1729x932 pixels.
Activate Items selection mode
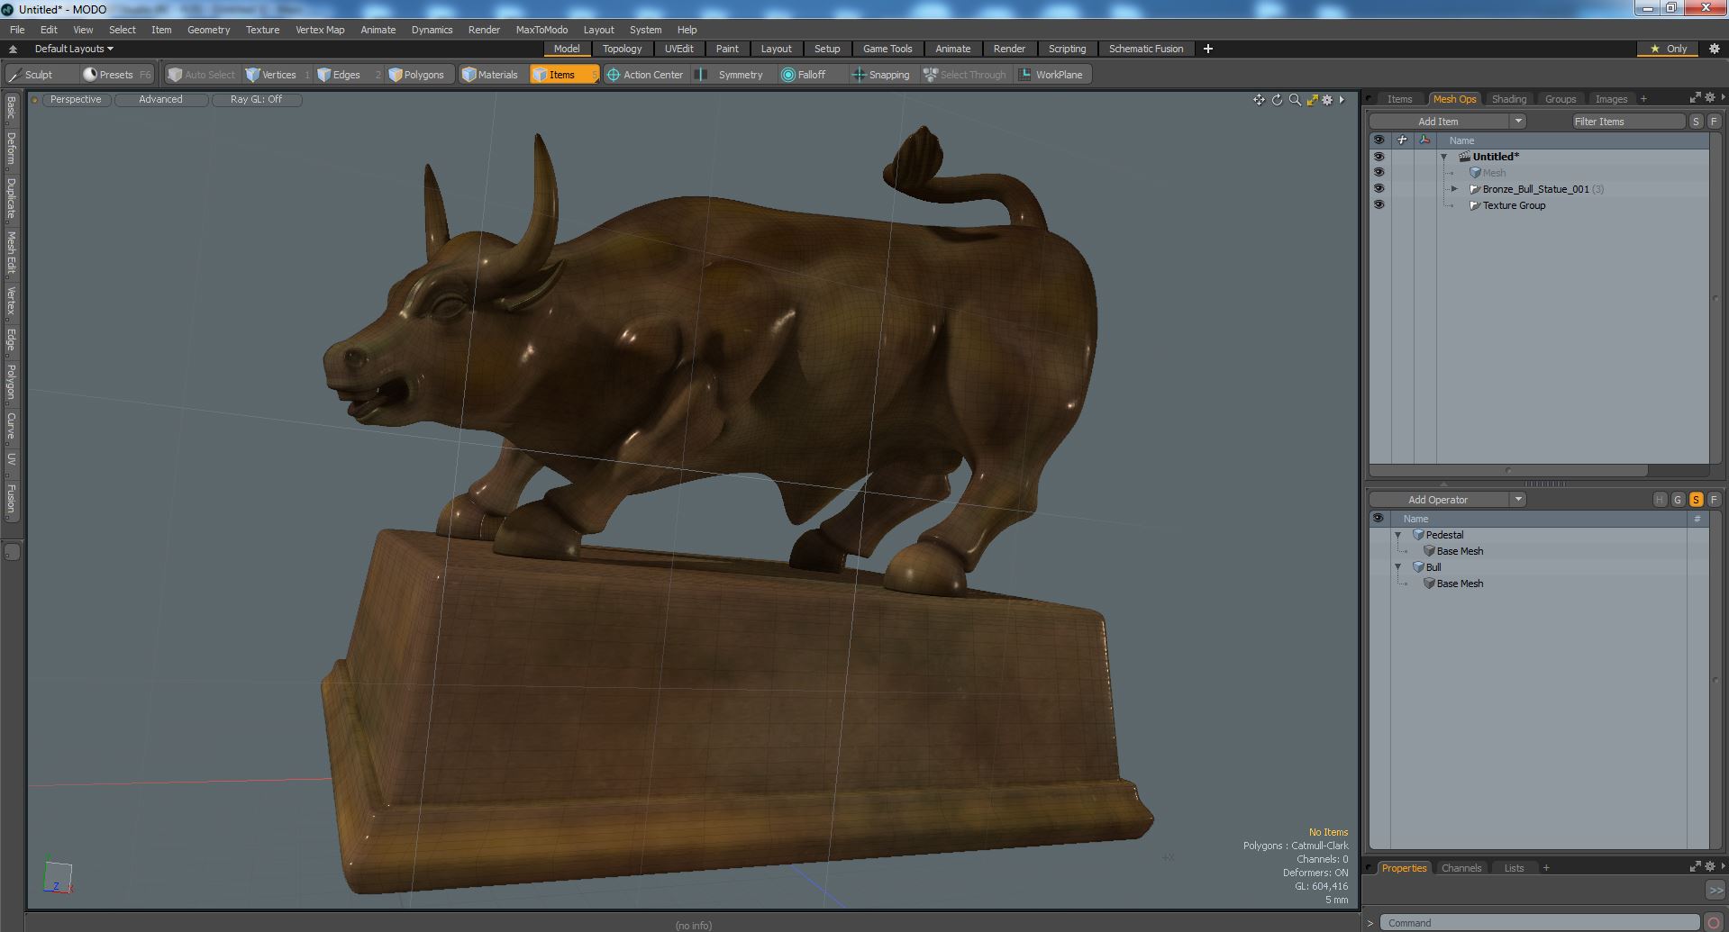(x=563, y=75)
